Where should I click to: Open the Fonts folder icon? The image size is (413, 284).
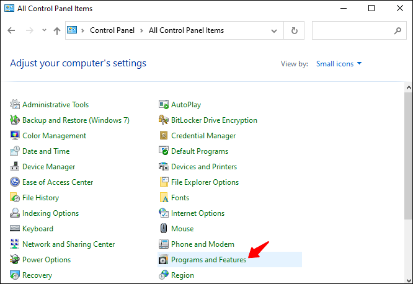pos(164,198)
